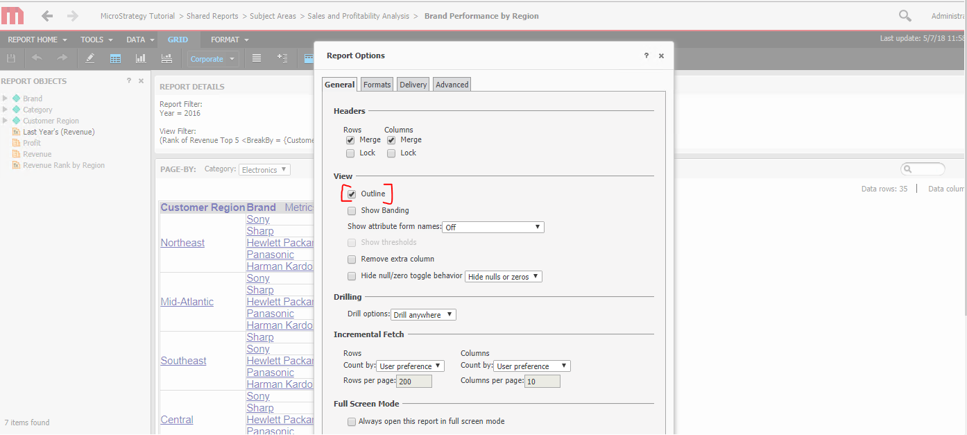This screenshot has height=435, width=967.
Task: Click the Redo arrow in the toolbar
Action: point(61,58)
